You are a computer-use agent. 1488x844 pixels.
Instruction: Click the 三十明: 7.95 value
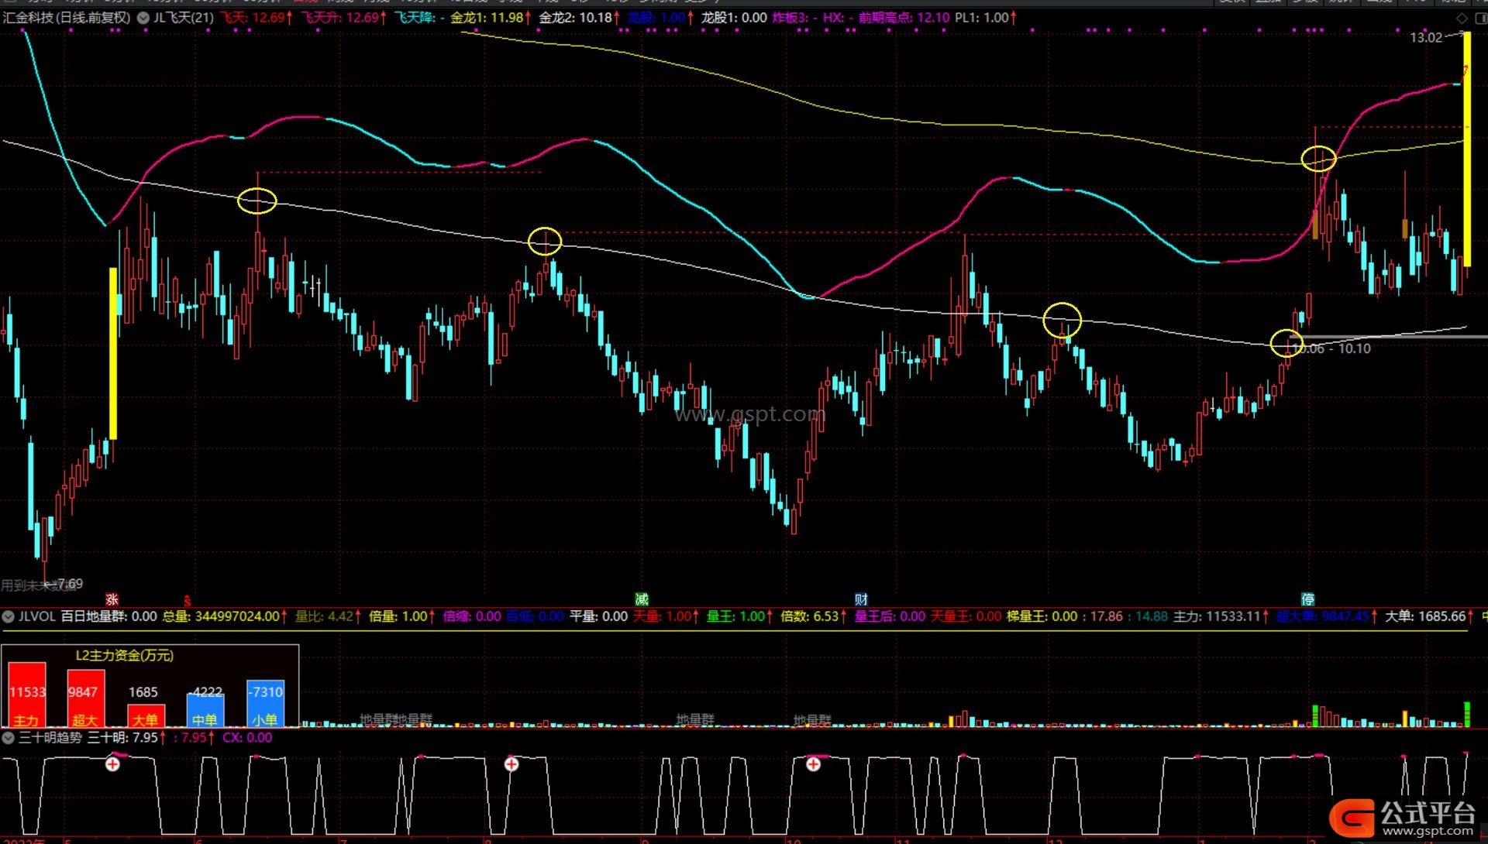pyautogui.click(x=126, y=738)
